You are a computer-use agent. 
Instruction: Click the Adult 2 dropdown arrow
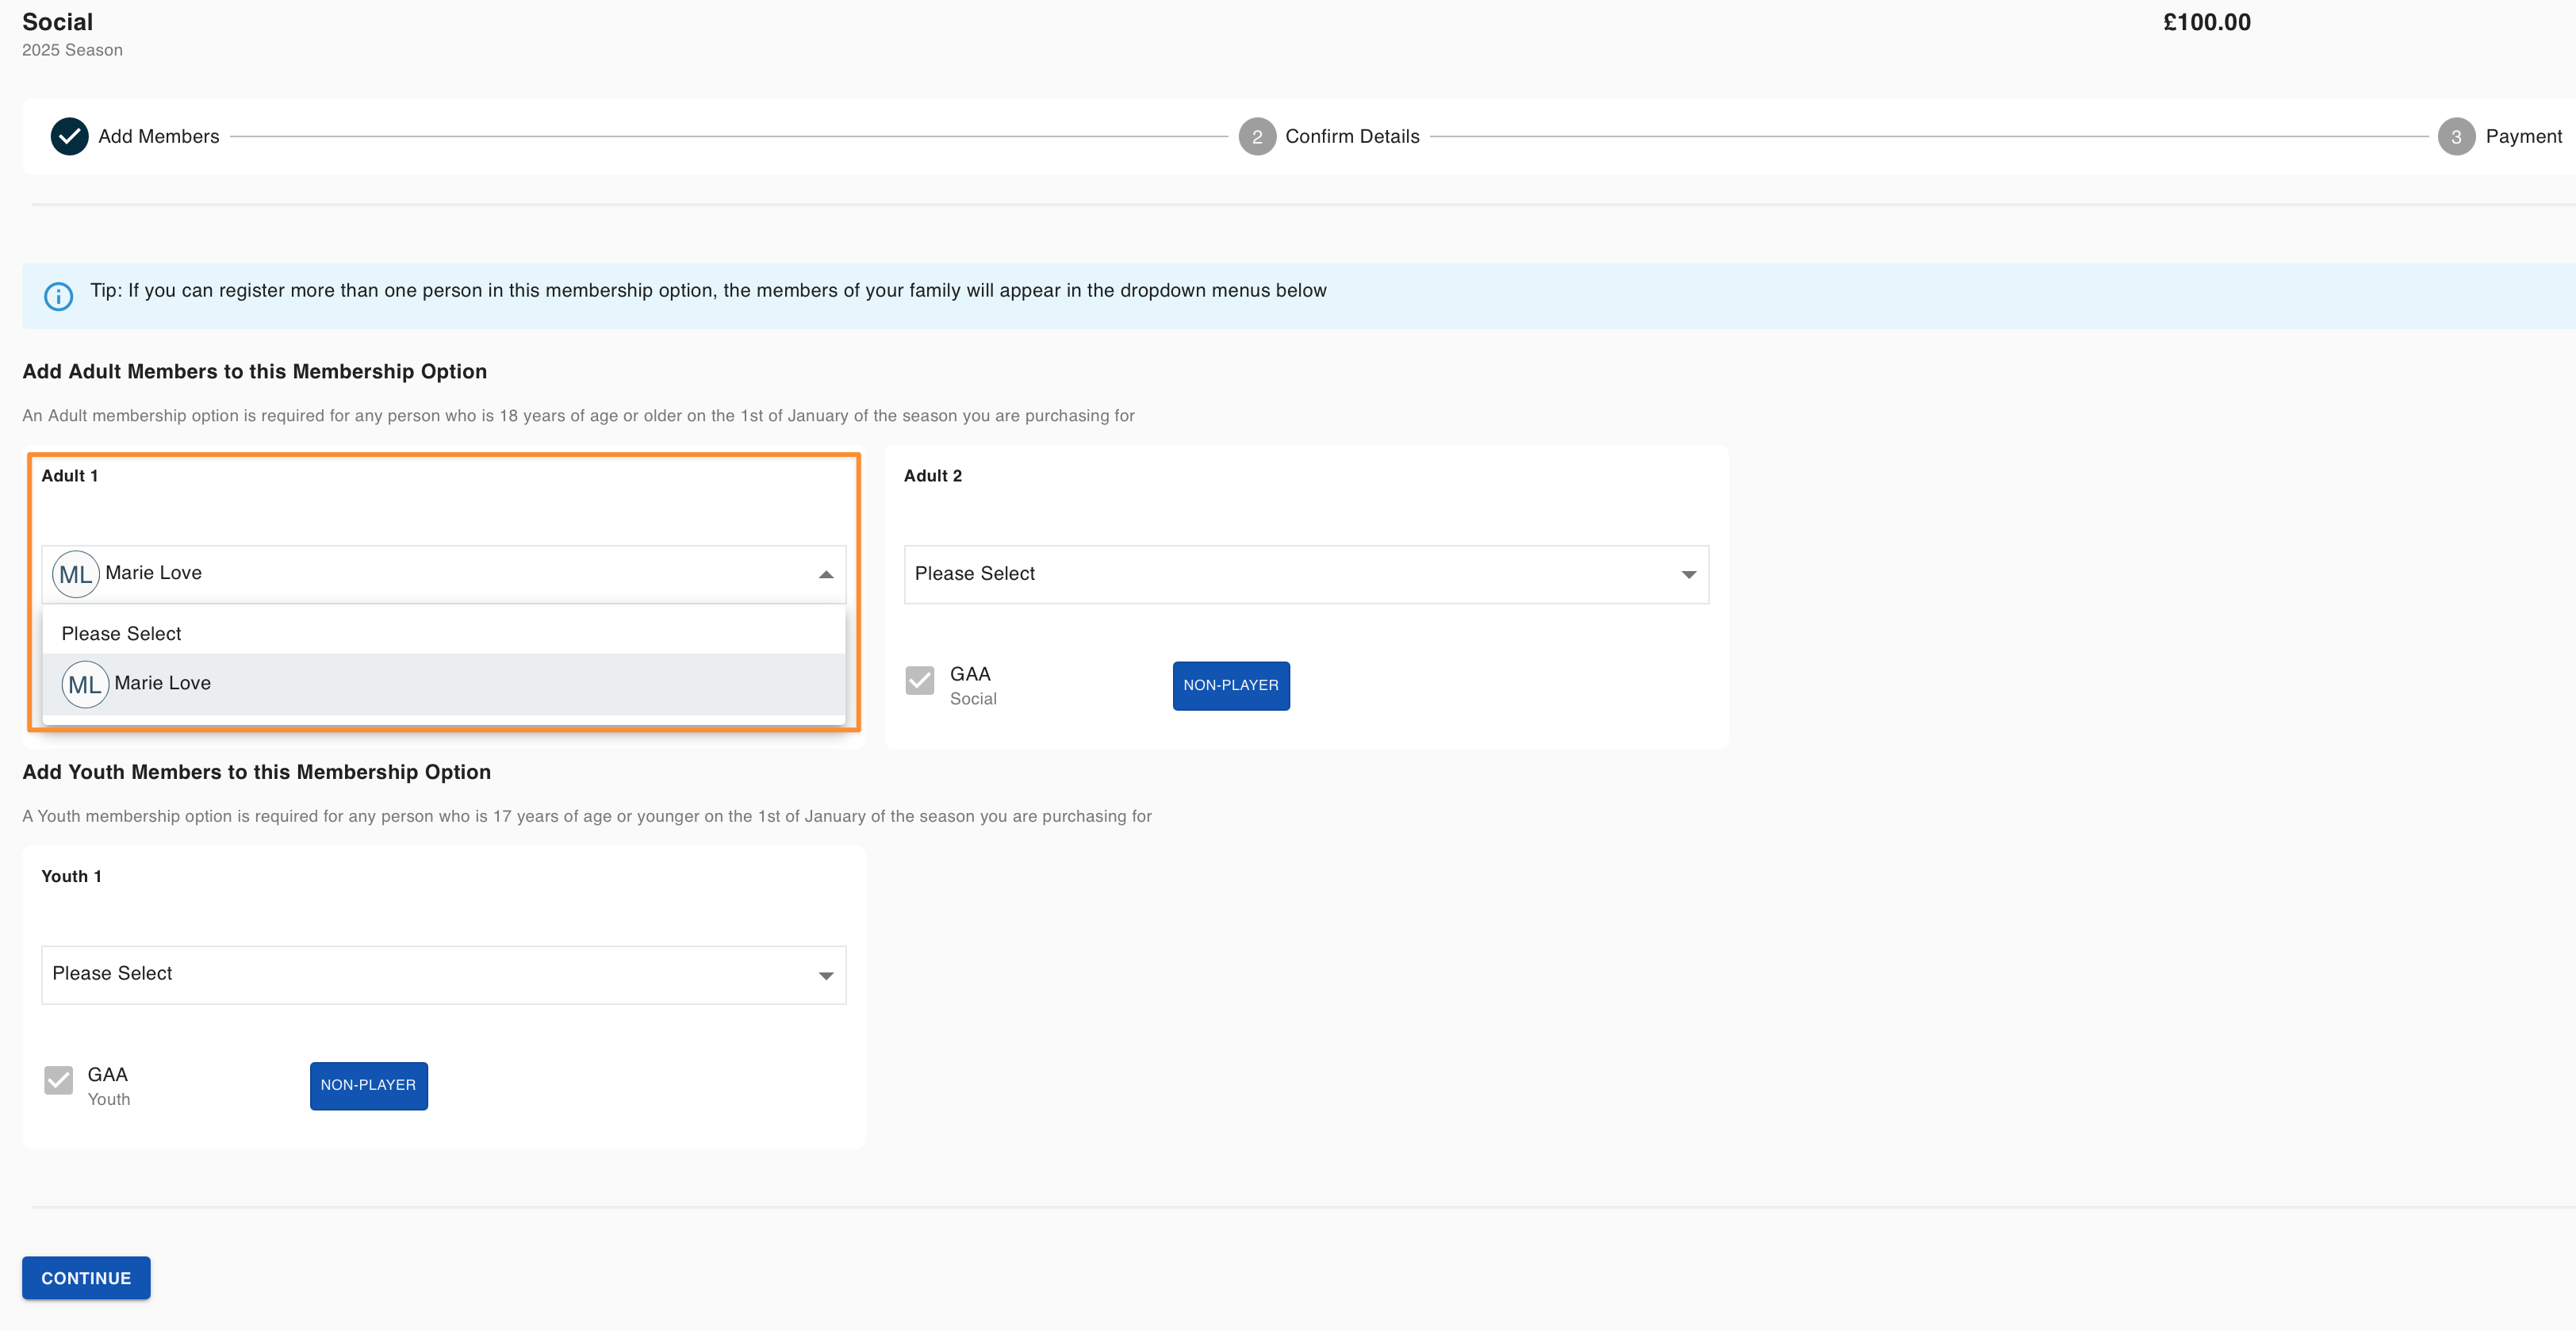click(x=1688, y=574)
